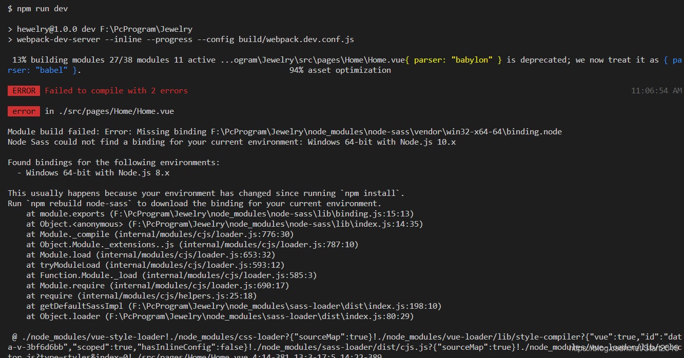Viewport: 684px width, 358px height.
Task: Click the yellow parser "babylon" text
Action: pyautogui.click(x=454, y=60)
